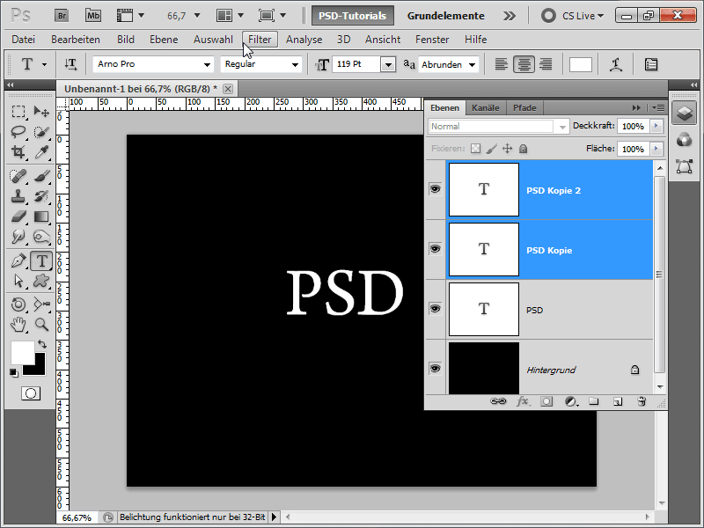Screen dimensions: 704x528
Task: Select the Pen tool
Action: [x=18, y=260]
